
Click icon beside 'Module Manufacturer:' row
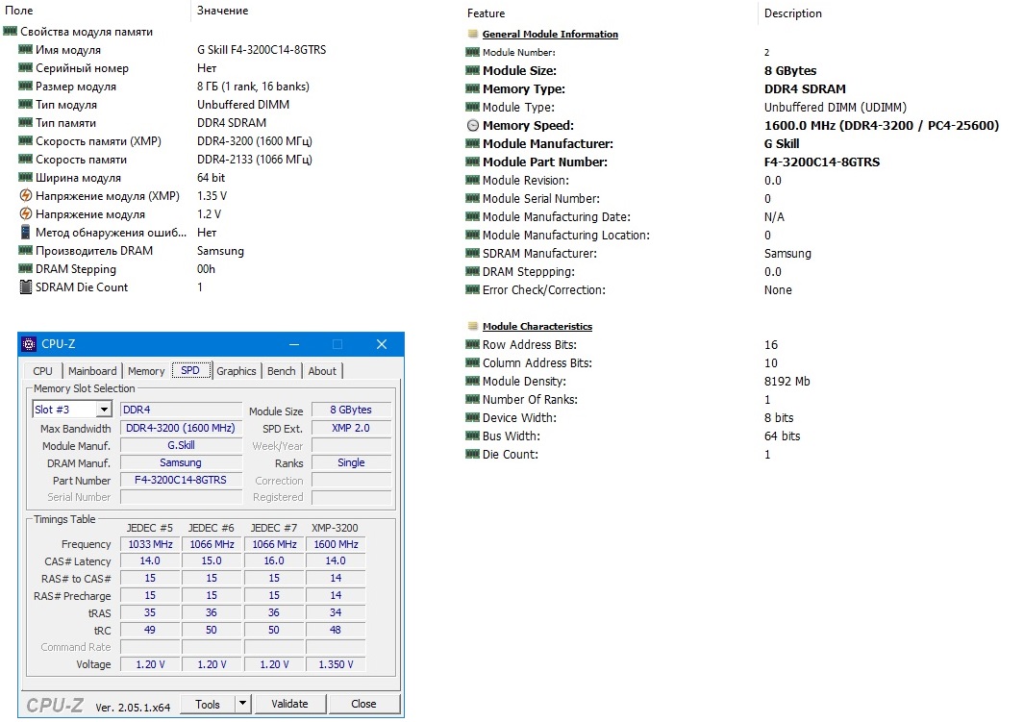coord(473,143)
